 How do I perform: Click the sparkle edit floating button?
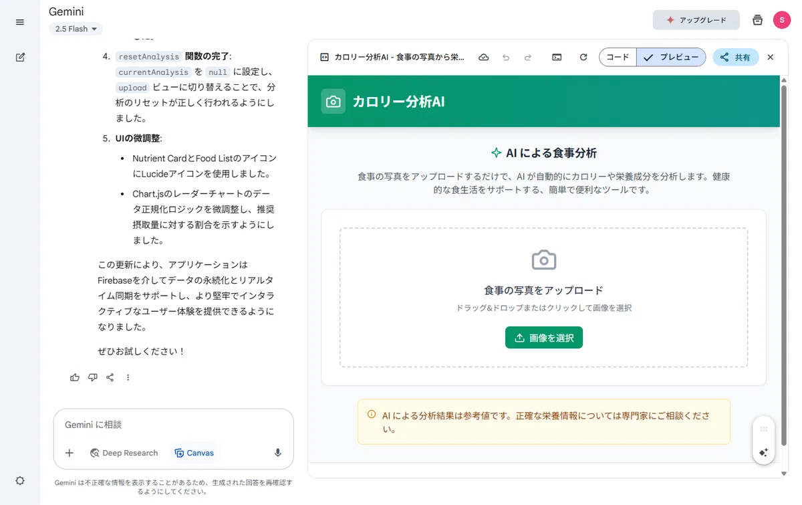click(x=764, y=453)
